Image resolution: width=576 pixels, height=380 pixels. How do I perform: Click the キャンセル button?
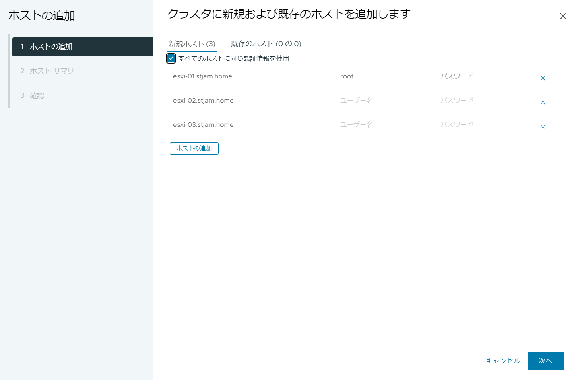click(x=503, y=361)
